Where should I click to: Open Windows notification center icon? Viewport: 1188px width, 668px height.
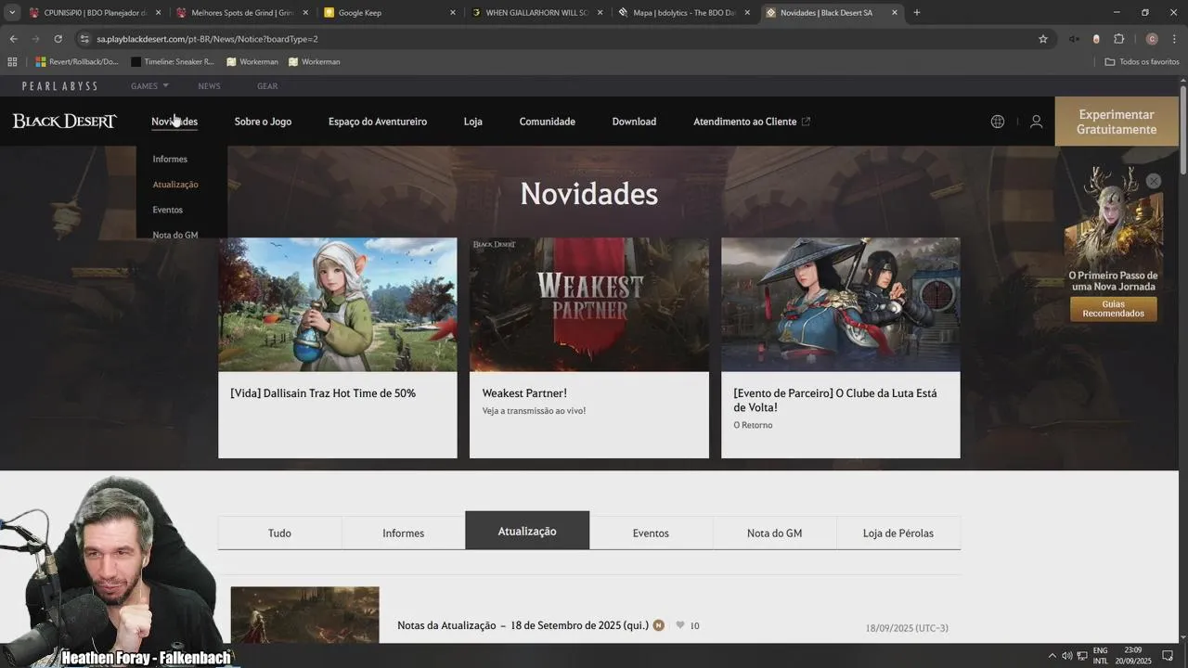[1168, 656]
